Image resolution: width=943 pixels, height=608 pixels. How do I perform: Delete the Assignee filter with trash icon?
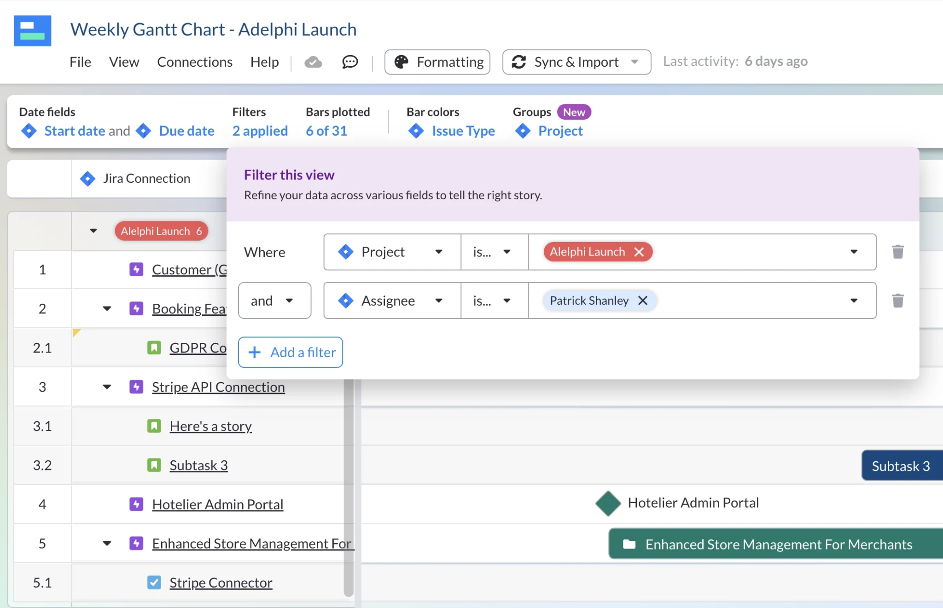898,301
